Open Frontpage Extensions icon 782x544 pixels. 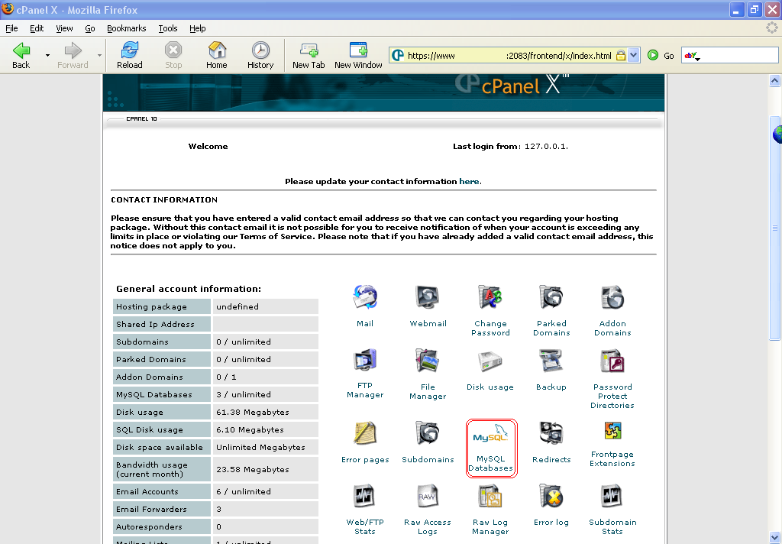612,431
